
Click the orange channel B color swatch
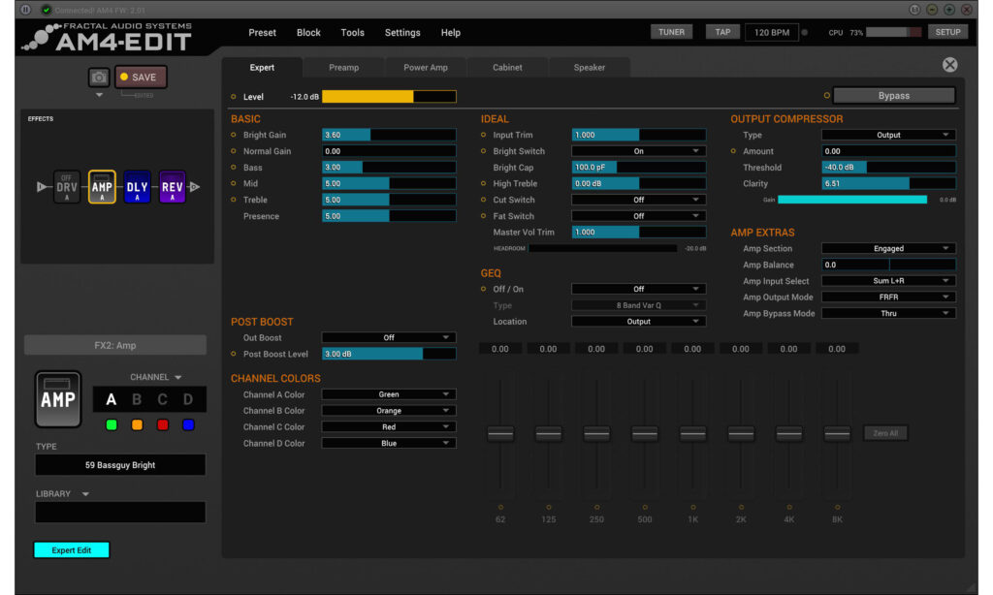tap(137, 424)
